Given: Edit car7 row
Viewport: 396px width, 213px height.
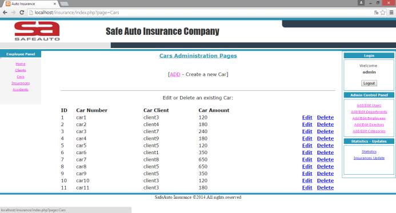Looking at the screenshot, I should click(x=307, y=159).
